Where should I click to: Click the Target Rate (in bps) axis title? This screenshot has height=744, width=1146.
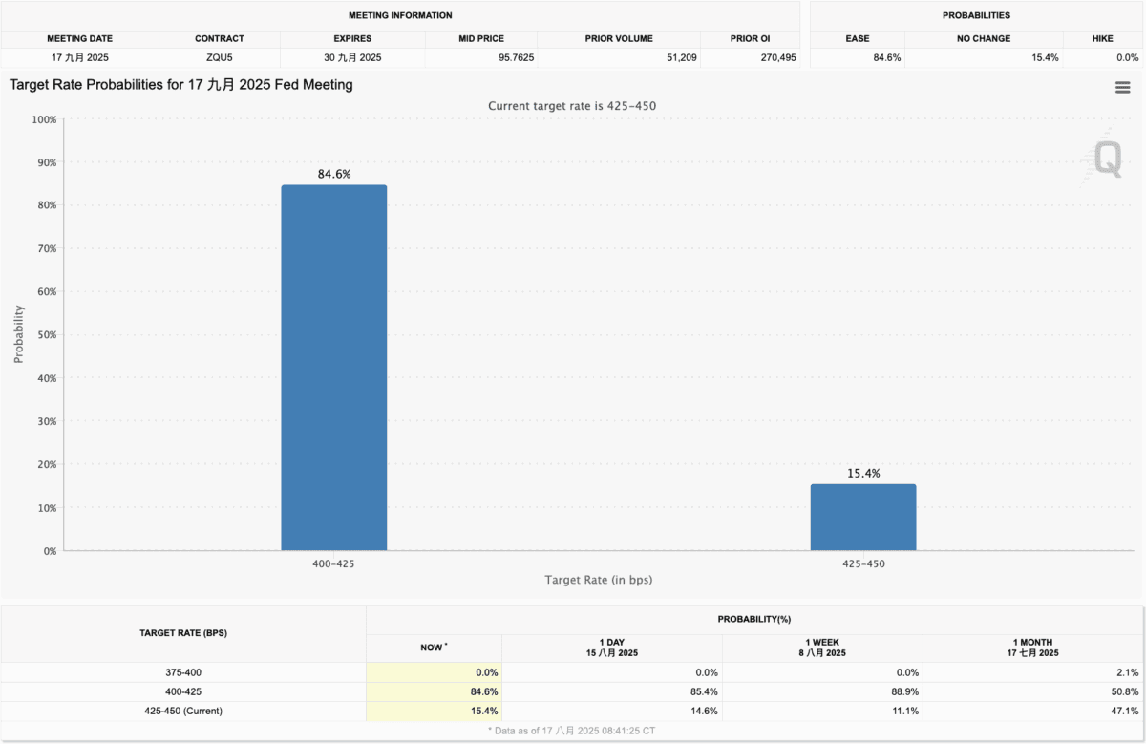599,580
